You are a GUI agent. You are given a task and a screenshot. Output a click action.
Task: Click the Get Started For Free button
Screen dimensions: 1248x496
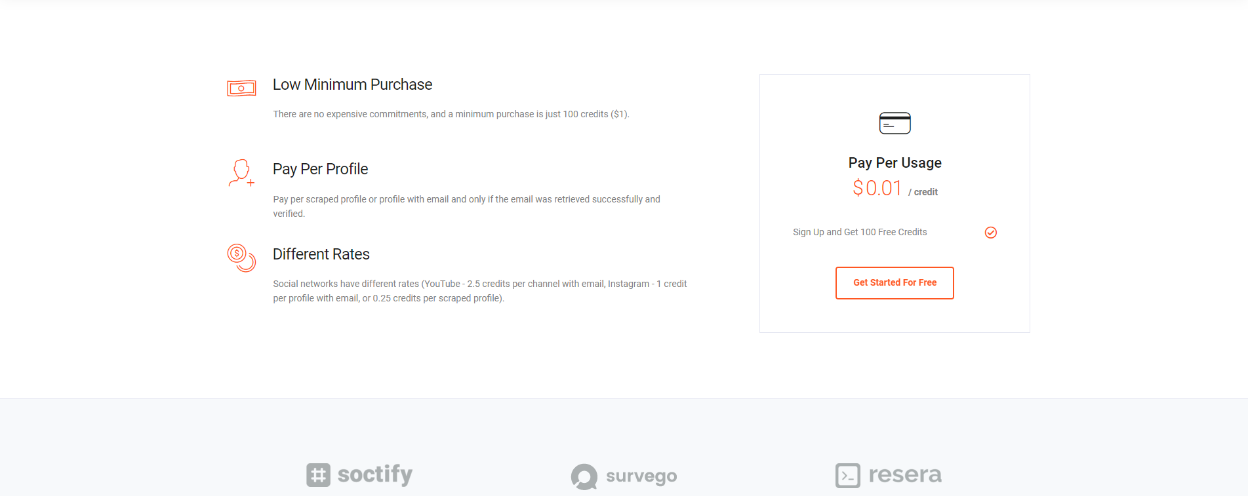pos(895,283)
